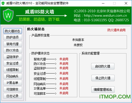Select the 网站哨兵 sidebar item
Viewport: 132px width, 103px height.
(13, 76)
